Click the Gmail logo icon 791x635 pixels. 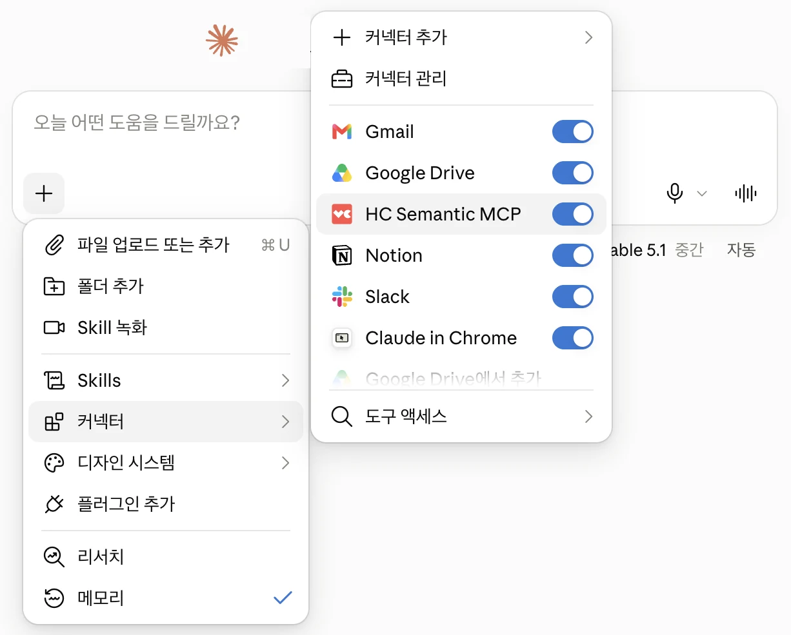point(342,132)
